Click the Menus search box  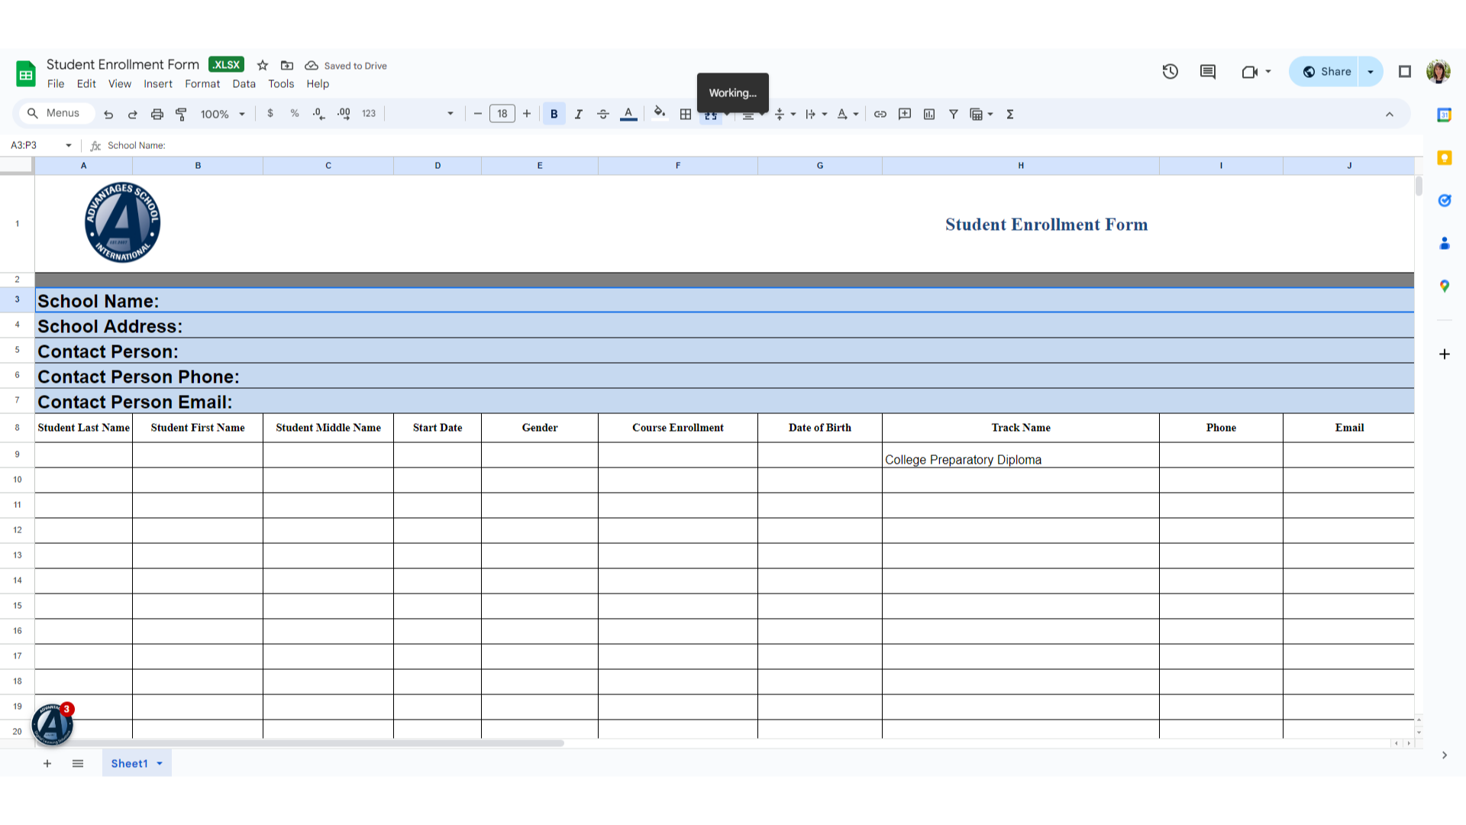coord(55,113)
